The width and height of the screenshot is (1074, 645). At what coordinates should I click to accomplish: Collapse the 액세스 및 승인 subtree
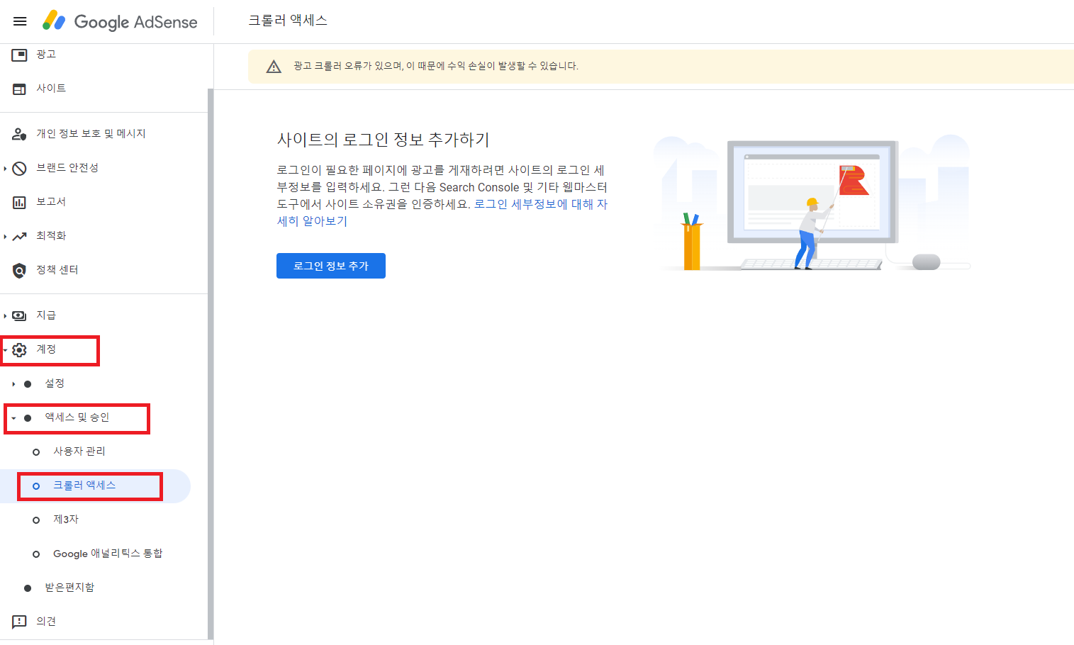(x=12, y=419)
